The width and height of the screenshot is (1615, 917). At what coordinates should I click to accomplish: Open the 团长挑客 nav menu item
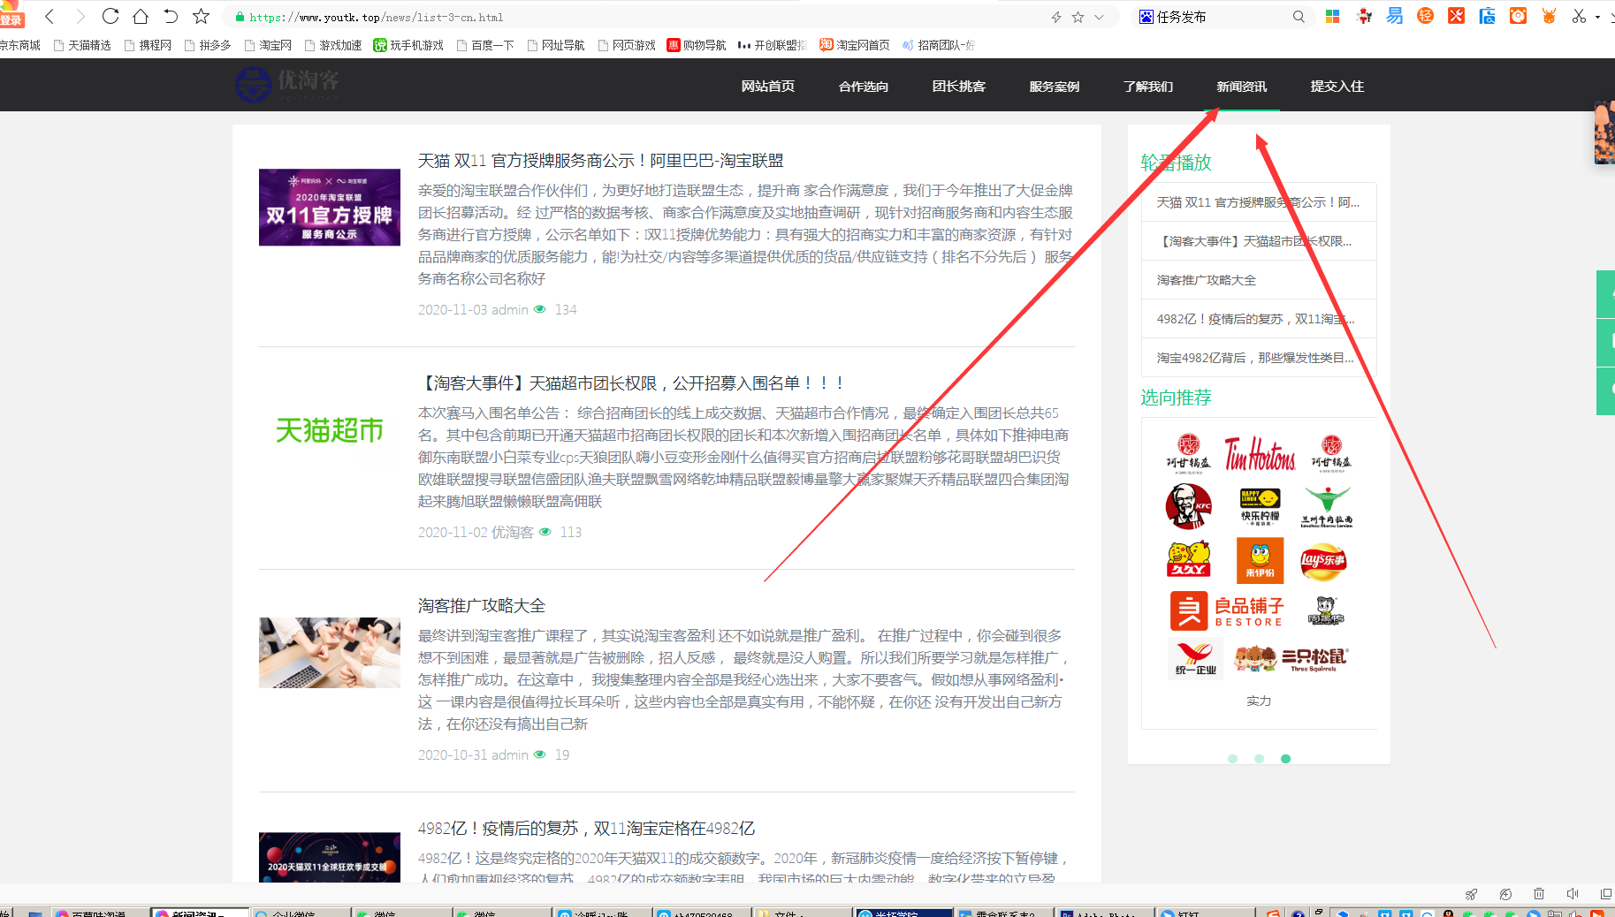958,86
